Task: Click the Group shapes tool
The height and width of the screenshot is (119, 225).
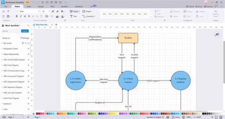Action: [188, 12]
